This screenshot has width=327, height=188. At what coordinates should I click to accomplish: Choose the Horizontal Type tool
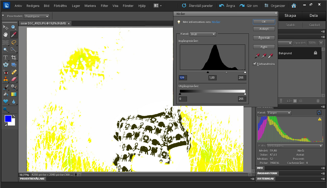click(x=5, y=58)
